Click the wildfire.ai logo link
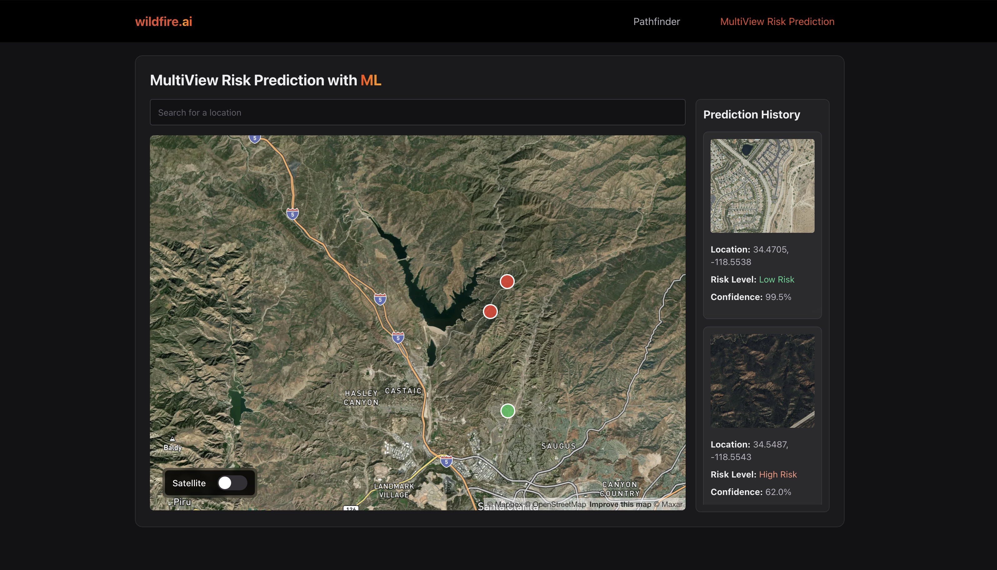The width and height of the screenshot is (997, 570). pyautogui.click(x=164, y=22)
